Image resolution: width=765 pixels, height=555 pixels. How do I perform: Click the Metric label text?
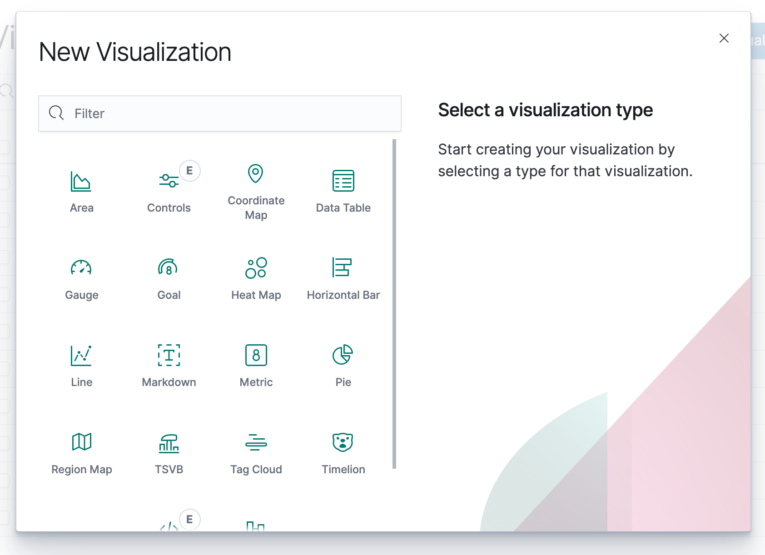pos(256,382)
